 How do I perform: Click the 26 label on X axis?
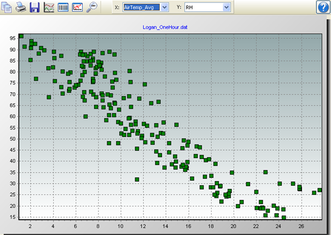click(x=301, y=226)
